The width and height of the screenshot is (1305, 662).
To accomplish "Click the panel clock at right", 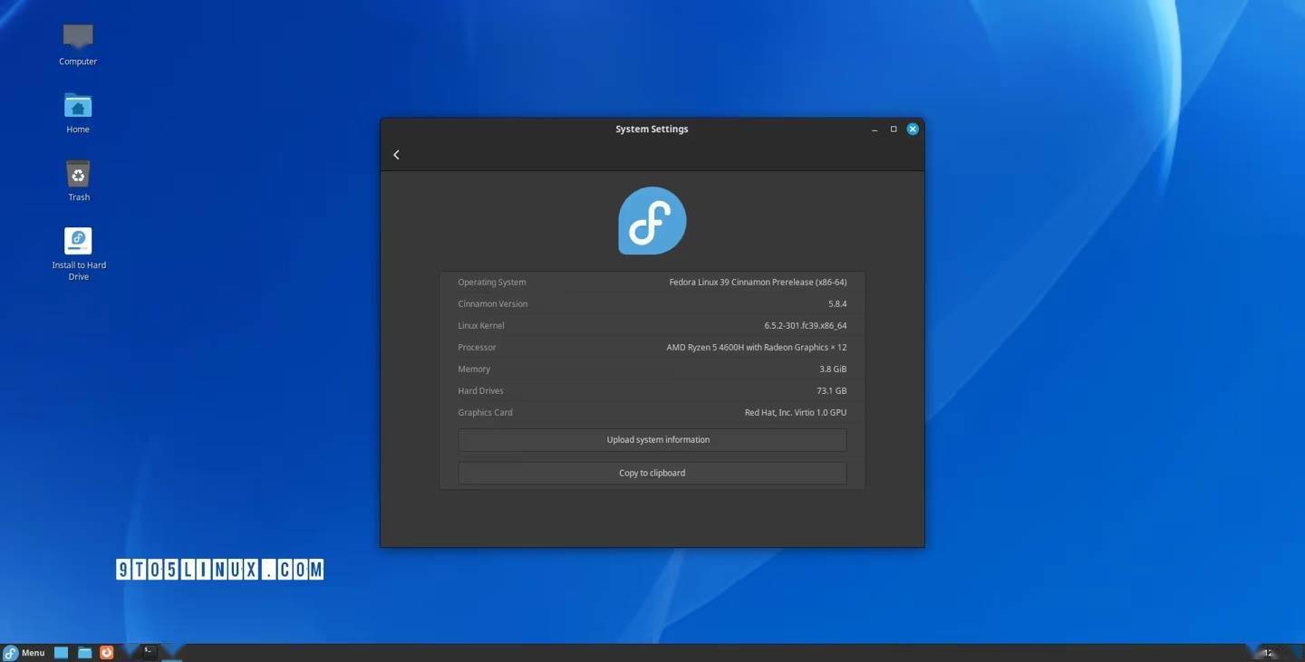I will 1268,653.
